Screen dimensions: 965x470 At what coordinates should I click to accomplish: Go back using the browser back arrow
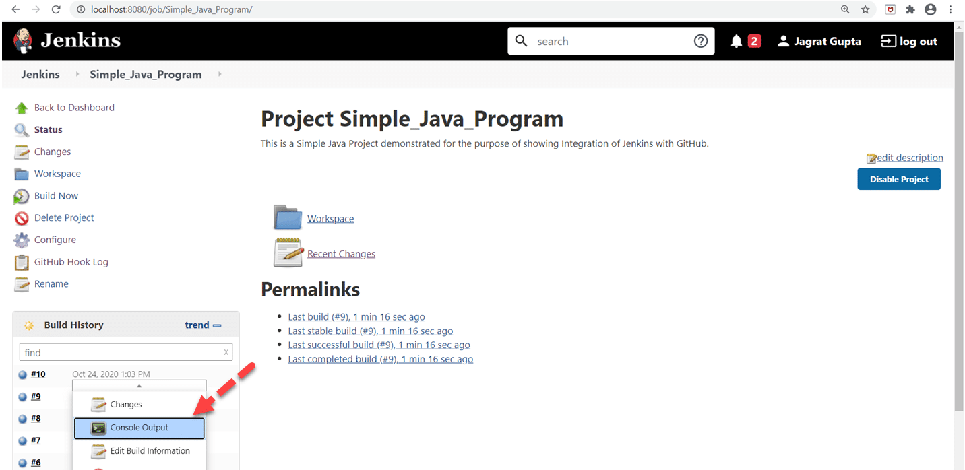(15, 9)
